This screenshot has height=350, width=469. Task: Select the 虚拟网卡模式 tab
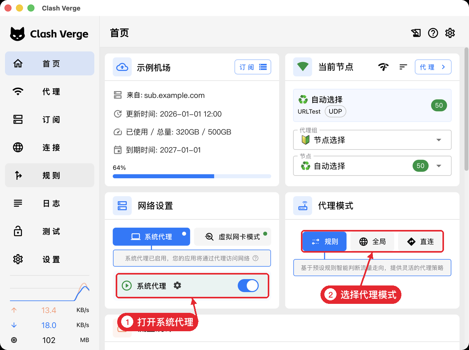click(233, 237)
